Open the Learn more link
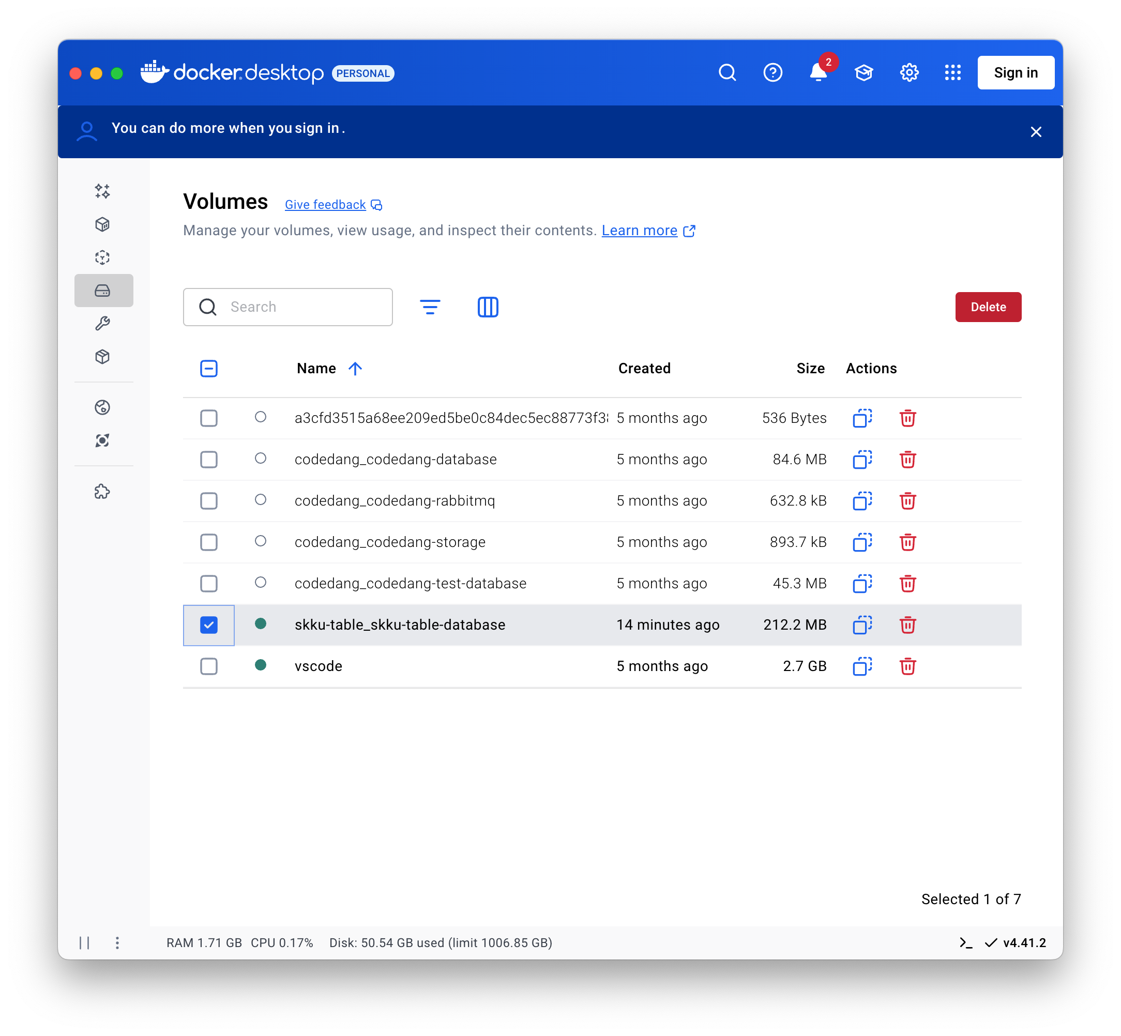 coord(639,231)
